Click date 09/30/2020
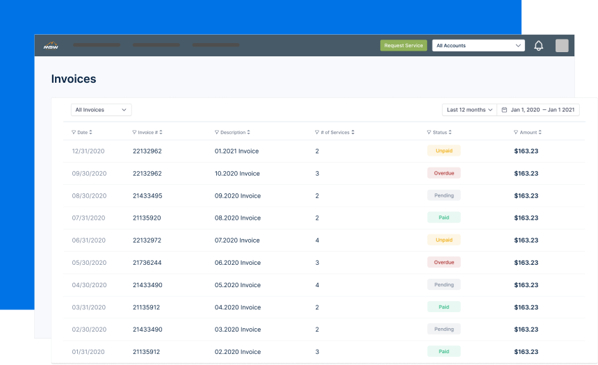Image resolution: width=598 pixels, height=365 pixels. pyautogui.click(x=89, y=174)
